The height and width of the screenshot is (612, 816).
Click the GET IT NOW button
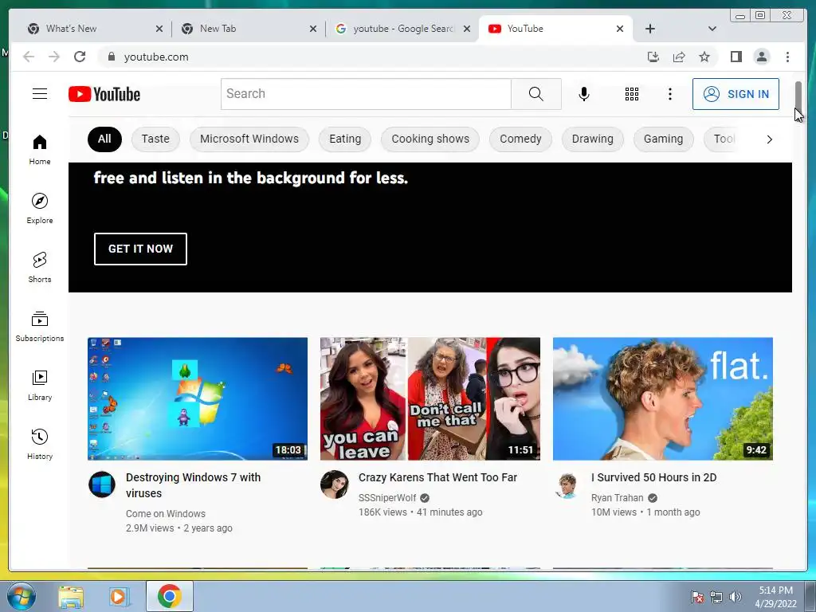click(x=140, y=249)
